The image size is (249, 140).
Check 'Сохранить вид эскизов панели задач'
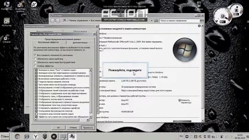click(x=36, y=114)
